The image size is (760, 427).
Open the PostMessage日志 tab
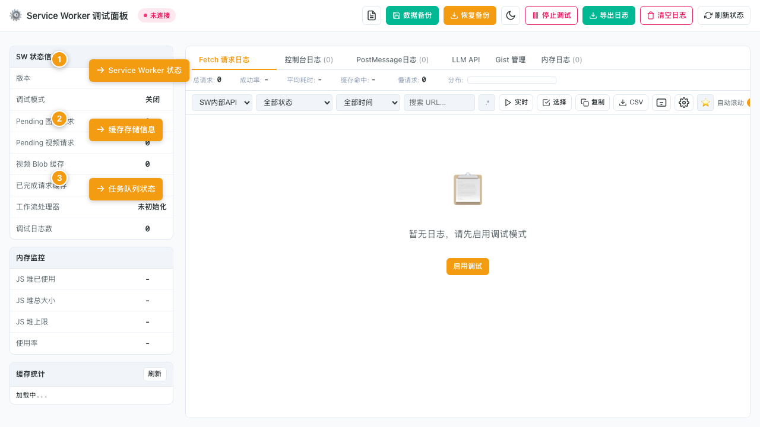click(392, 59)
